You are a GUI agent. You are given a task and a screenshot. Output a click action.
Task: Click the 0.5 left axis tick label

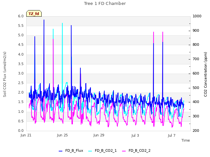coord(21,121)
